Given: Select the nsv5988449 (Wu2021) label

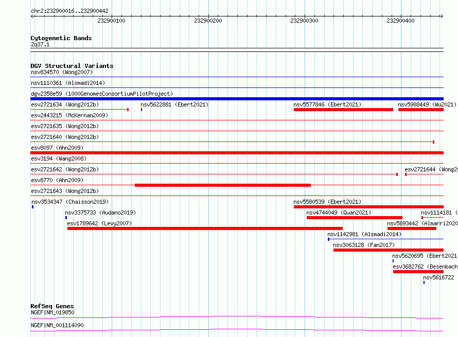Looking at the screenshot, I should (x=427, y=104).
